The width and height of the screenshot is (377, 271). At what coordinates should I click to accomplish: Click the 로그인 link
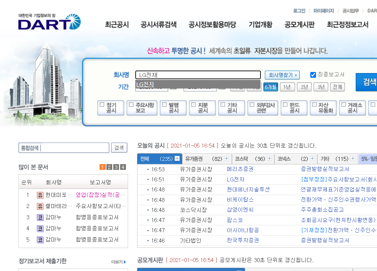(x=299, y=11)
